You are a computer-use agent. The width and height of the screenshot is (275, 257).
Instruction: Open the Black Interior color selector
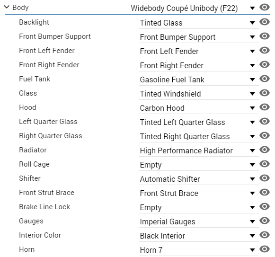199,236
